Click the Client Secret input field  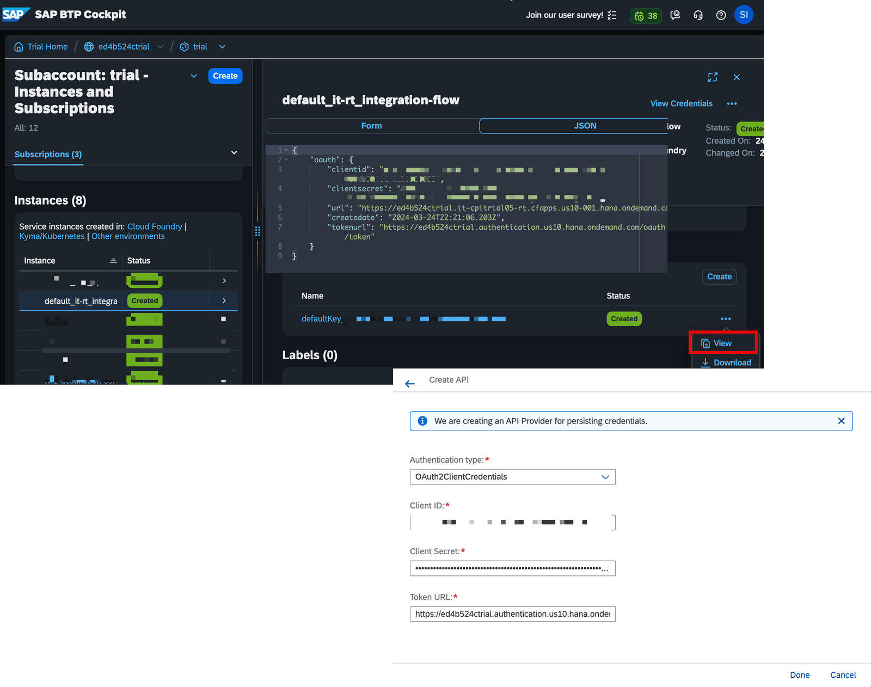click(x=512, y=568)
